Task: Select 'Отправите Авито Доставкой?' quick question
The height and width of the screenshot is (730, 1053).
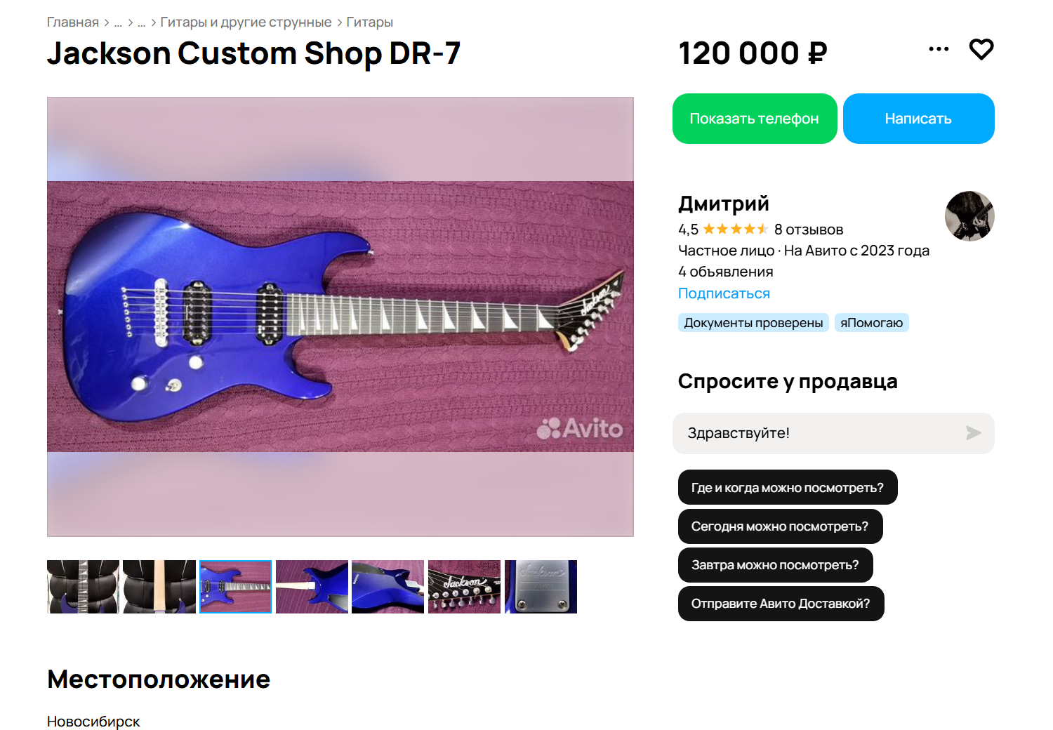Action: tap(781, 604)
